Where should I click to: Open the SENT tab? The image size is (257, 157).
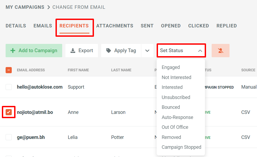[147, 26]
